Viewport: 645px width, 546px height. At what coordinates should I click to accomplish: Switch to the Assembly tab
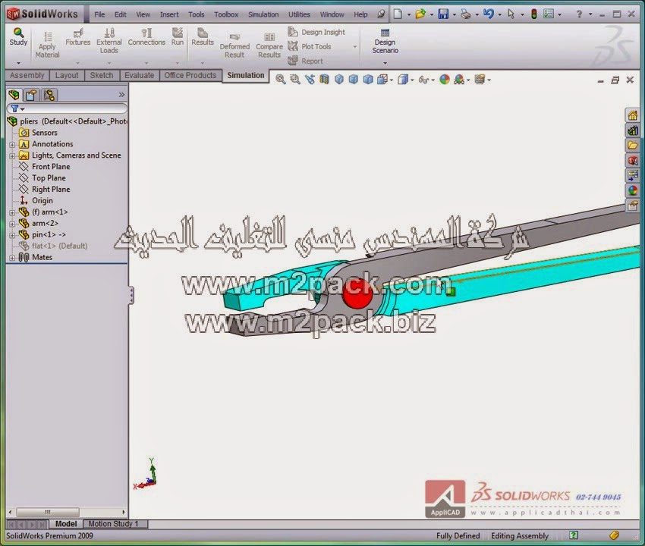[x=27, y=75]
